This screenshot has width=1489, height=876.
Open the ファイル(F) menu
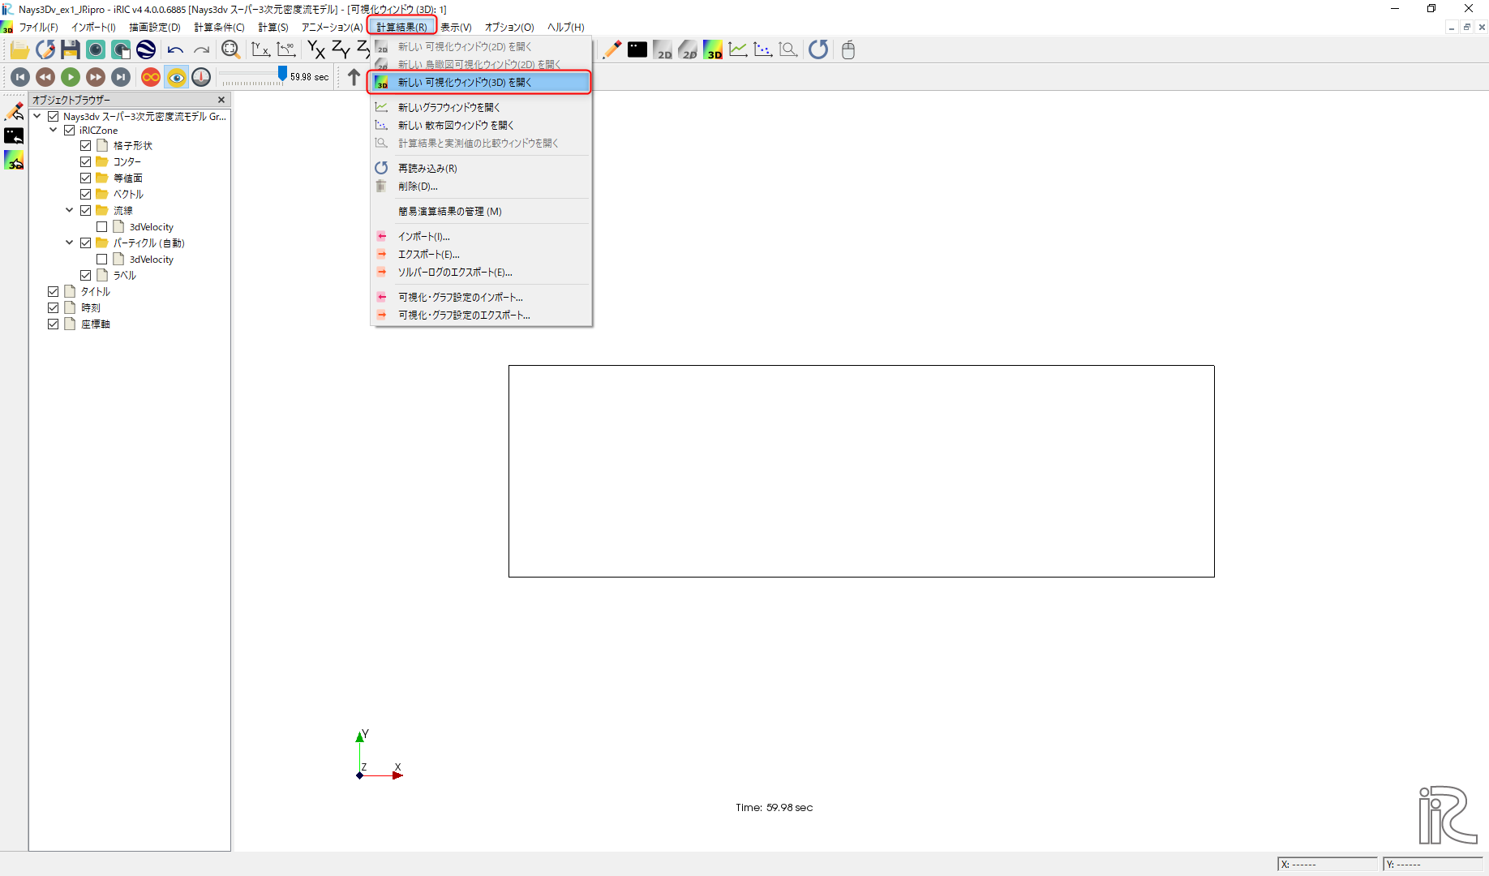click(38, 27)
